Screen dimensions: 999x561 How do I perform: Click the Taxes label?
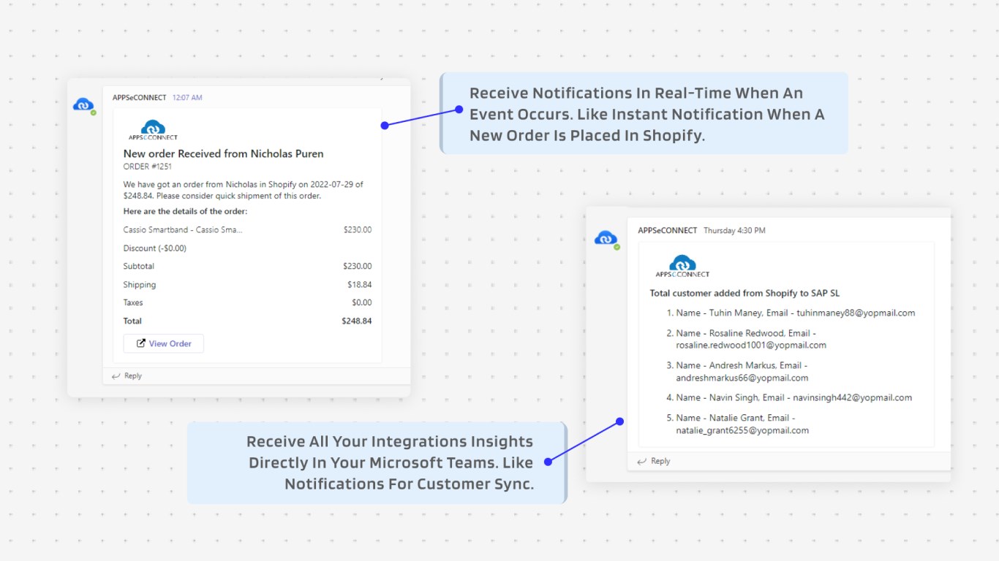click(x=133, y=302)
